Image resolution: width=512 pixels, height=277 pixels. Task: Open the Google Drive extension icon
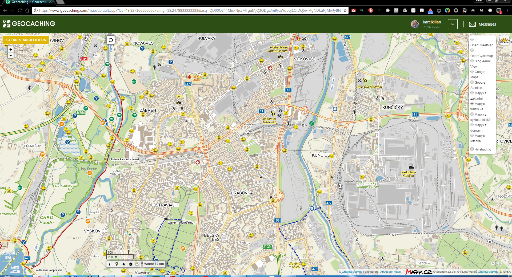[x=405, y=10]
